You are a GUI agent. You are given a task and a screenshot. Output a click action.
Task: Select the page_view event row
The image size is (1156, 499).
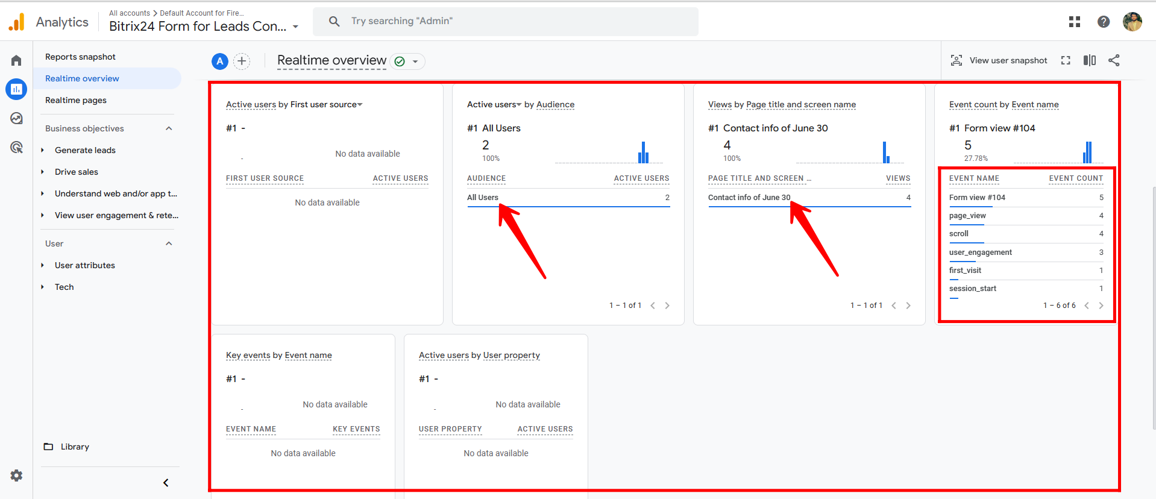pyautogui.click(x=1026, y=216)
